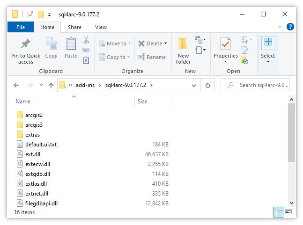Open the File menu tab
Image resolution: width=303 pixels, height=225 pixels.
point(21,27)
